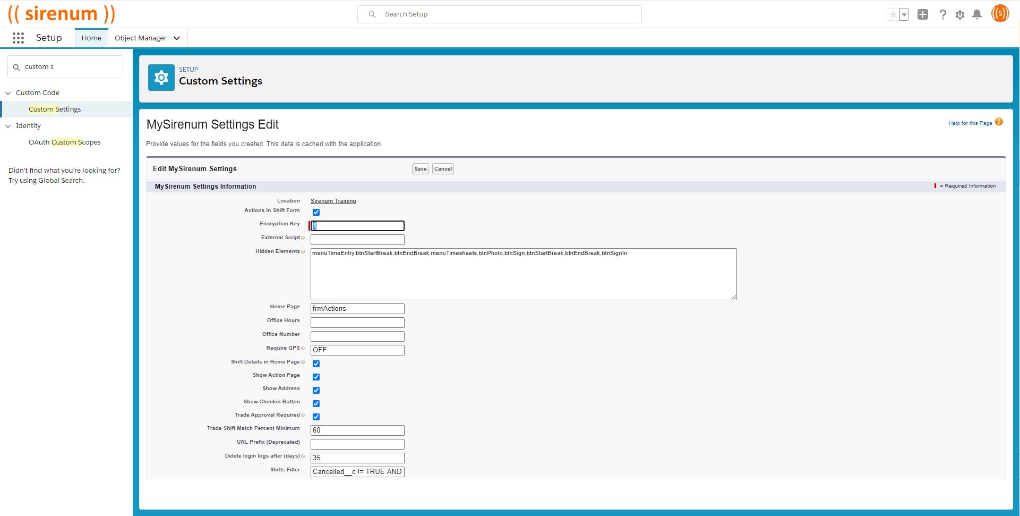The image size is (1020, 516).
Task: Switch to the Home tab
Action: click(91, 38)
